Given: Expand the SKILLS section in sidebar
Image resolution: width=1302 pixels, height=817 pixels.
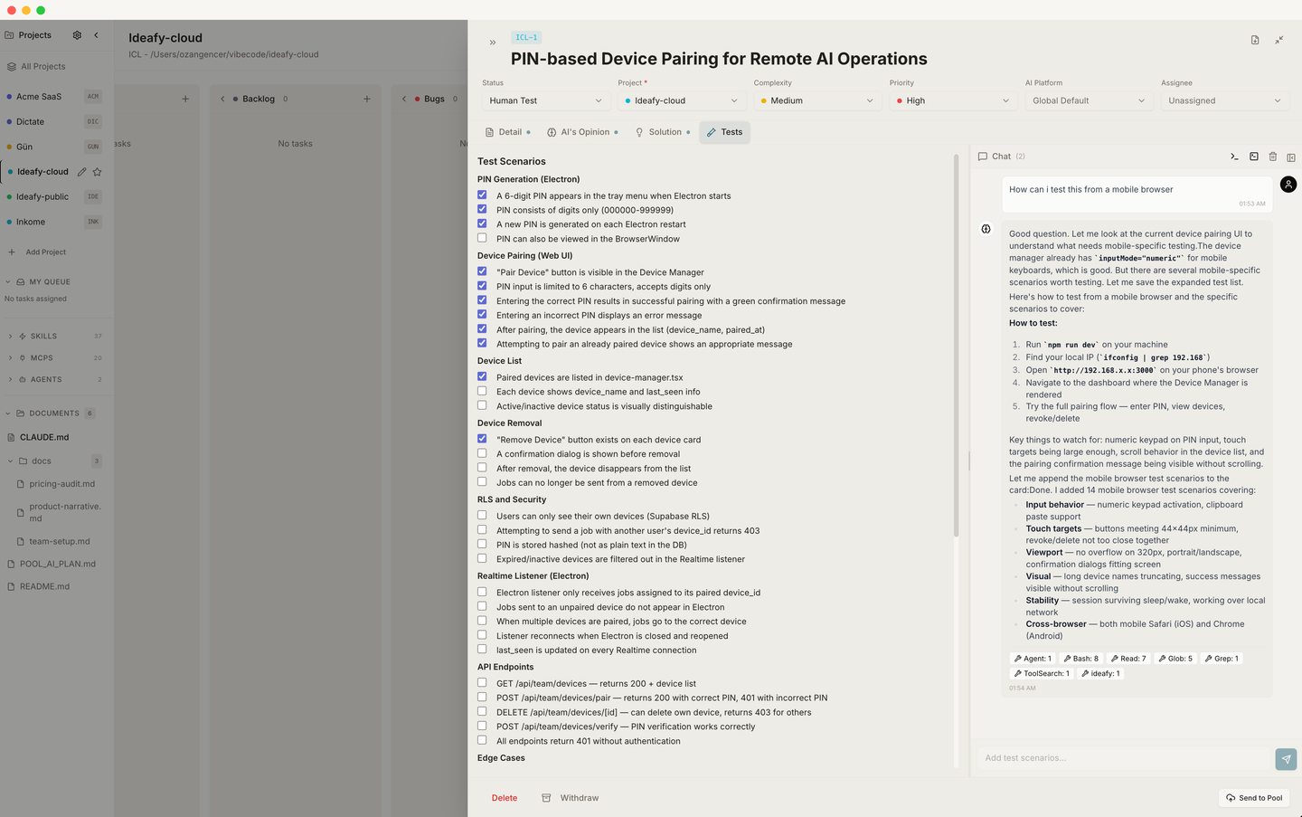Looking at the screenshot, I should tap(10, 337).
